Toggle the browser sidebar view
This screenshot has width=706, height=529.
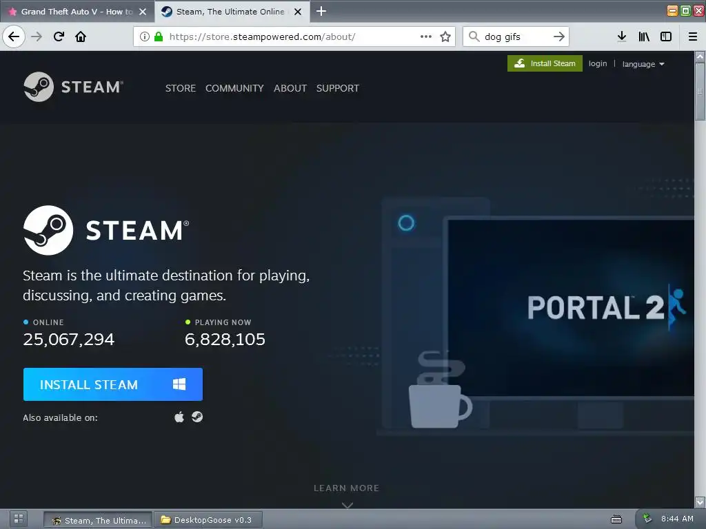pyautogui.click(x=666, y=37)
